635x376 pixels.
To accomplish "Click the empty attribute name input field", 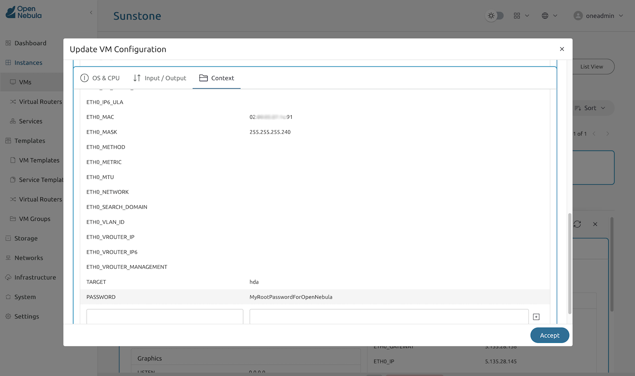I will [x=164, y=316].
